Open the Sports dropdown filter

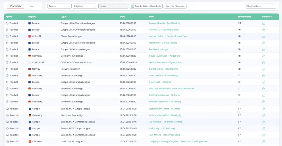59,6
